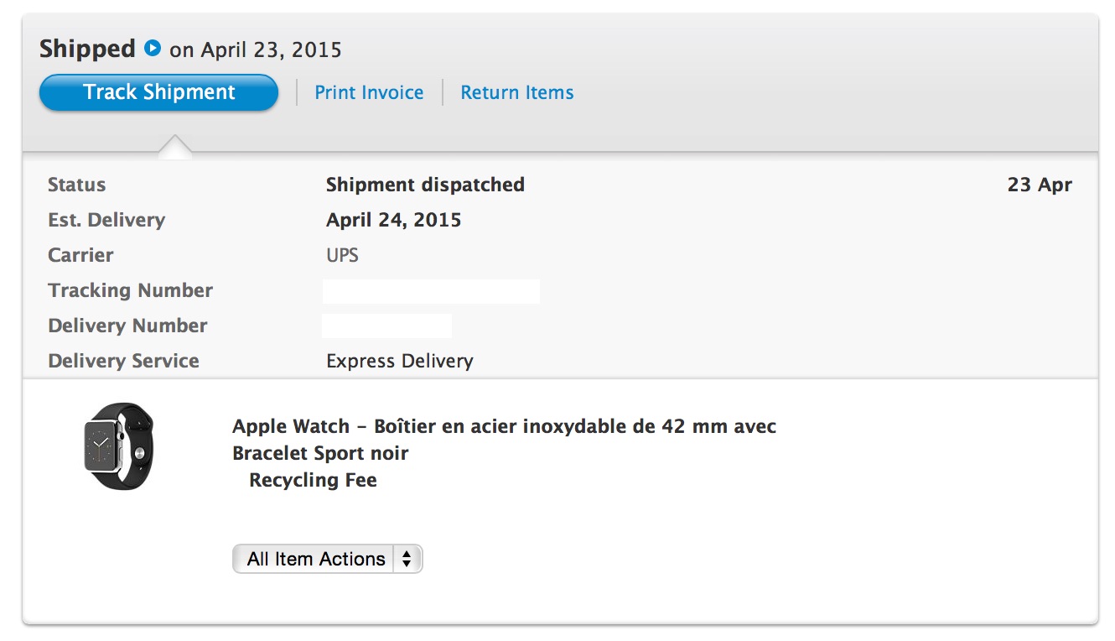
Task: Click the blue arrow icon beside Shipped
Action: click(x=153, y=48)
